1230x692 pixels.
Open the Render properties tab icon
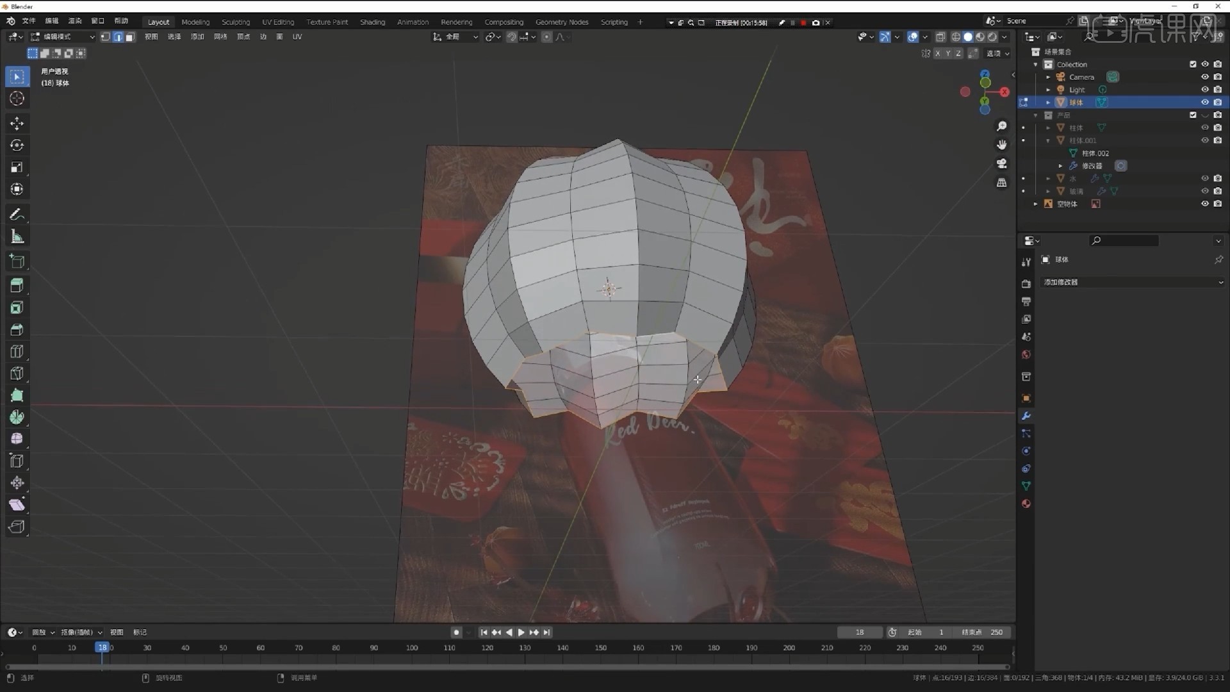point(1026,284)
